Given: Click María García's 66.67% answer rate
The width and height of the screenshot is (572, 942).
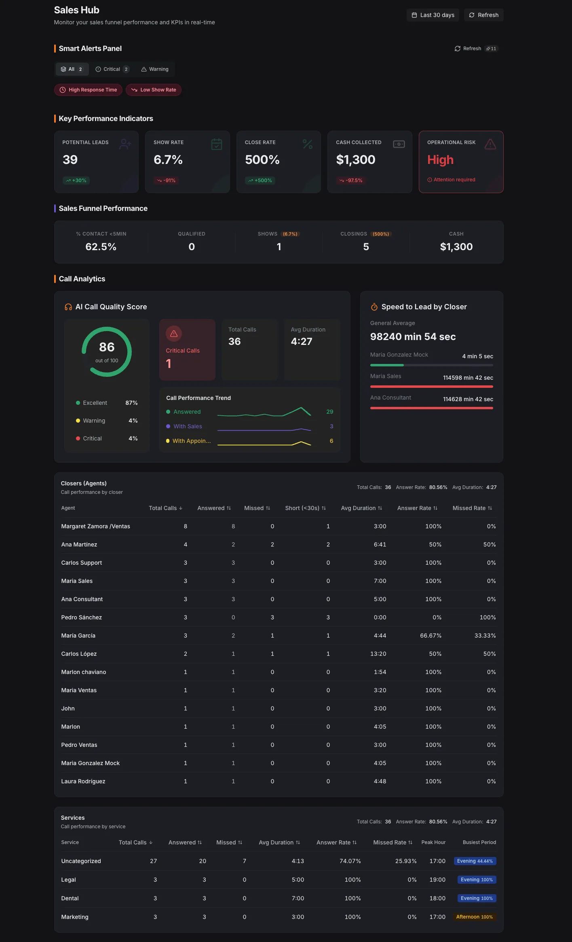Looking at the screenshot, I should click(431, 636).
